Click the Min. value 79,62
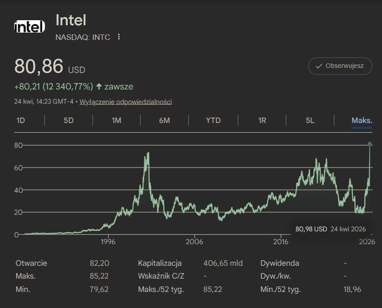 click(99, 290)
